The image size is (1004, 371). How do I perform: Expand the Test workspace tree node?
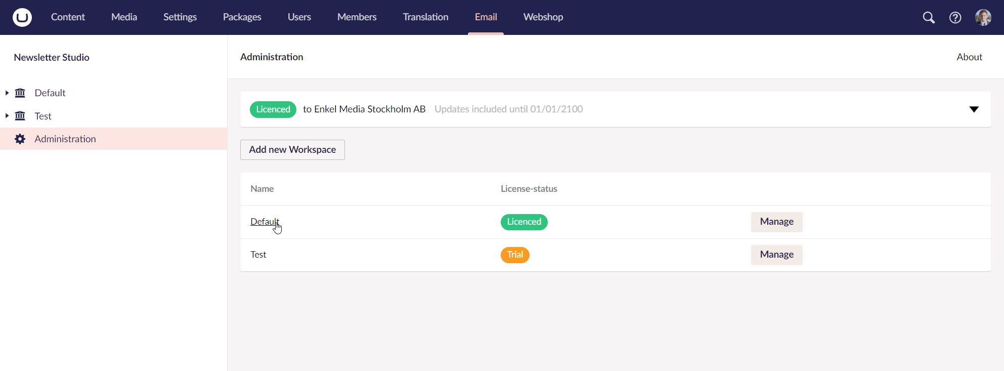pos(7,116)
